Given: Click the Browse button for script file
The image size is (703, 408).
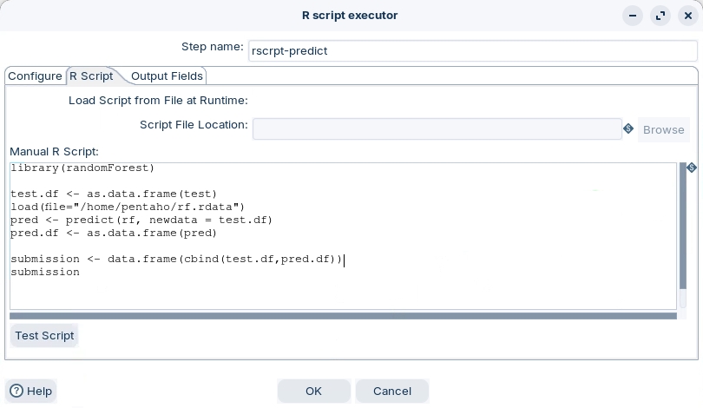Looking at the screenshot, I should pos(663,129).
